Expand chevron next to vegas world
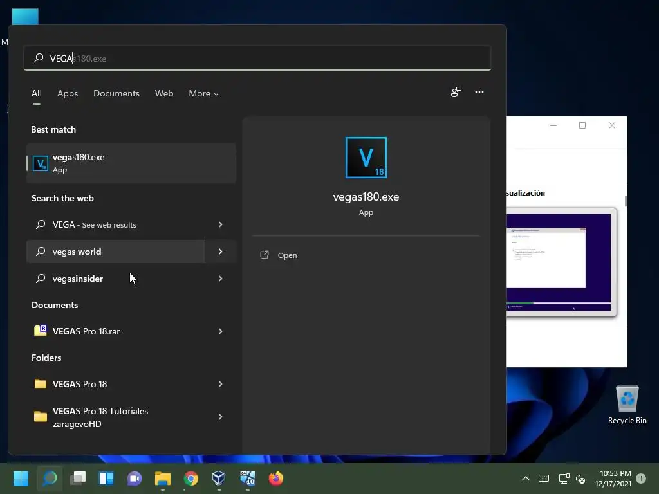Image resolution: width=659 pixels, height=494 pixels. click(220, 252)
